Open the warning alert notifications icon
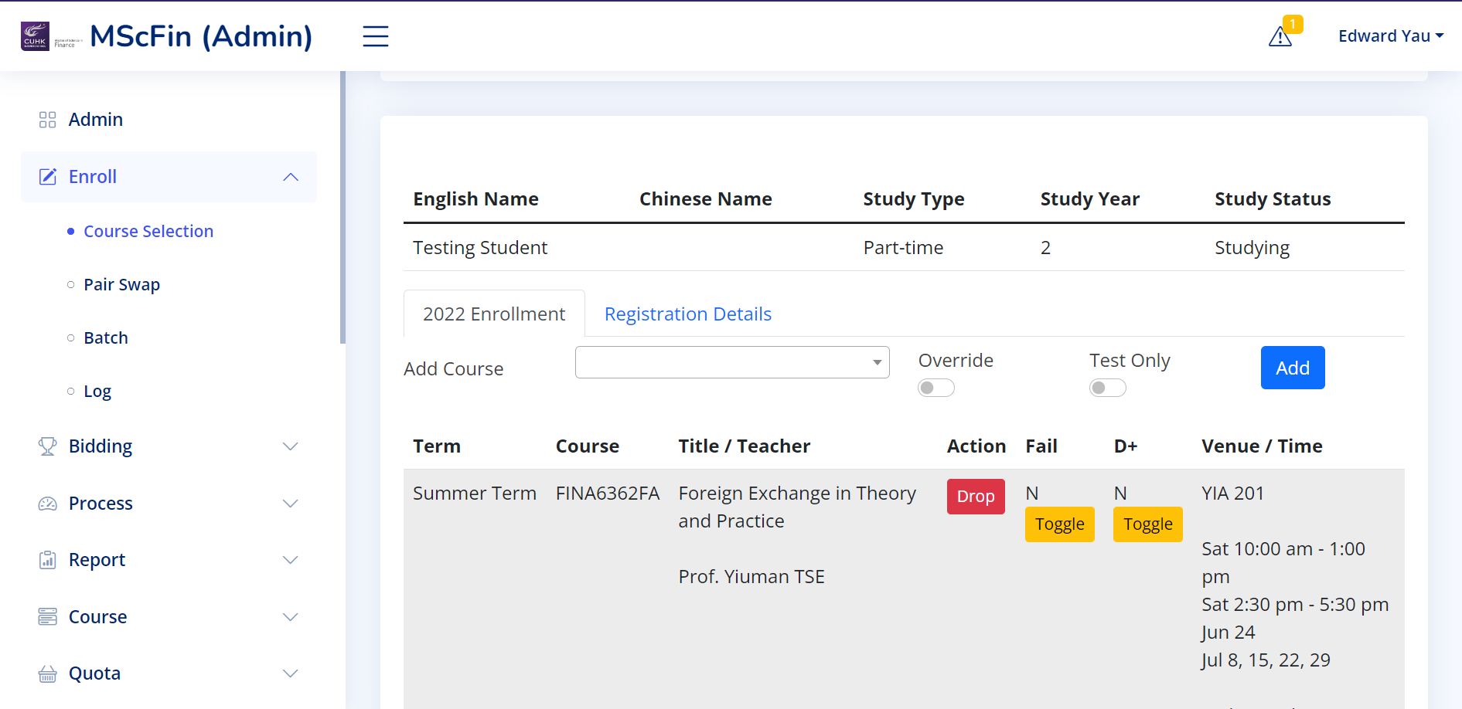This screenshot has width=1462, height=709. 1280,36
